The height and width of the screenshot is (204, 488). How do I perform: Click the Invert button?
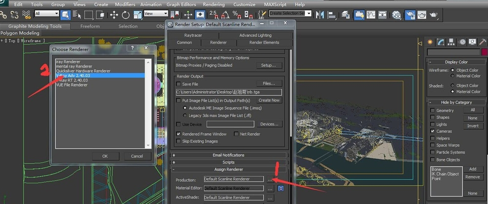pos(473,126)
